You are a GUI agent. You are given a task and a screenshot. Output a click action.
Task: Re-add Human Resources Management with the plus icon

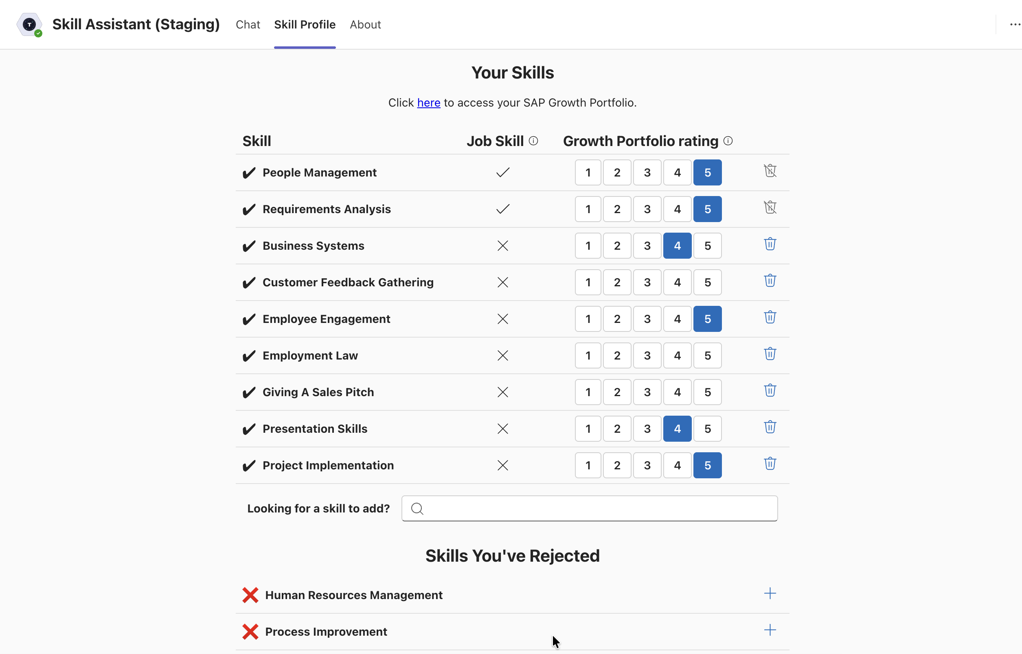coord(770,594)
